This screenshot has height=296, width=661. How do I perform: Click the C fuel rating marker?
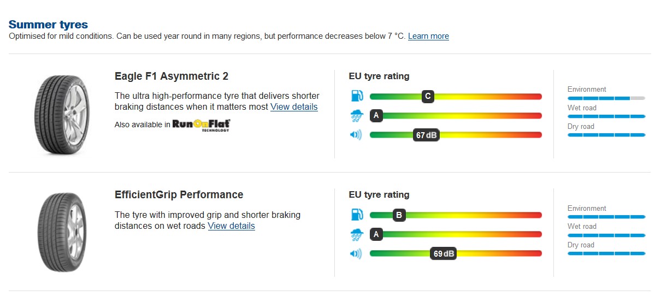point(428,97)
